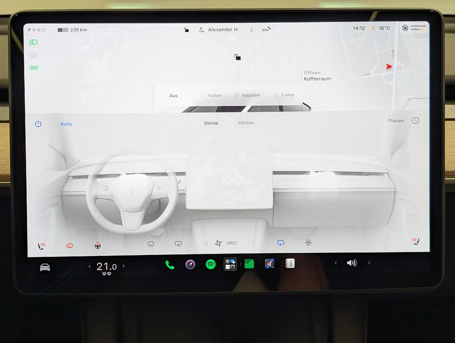The image size is (455, 343).
Task: Open vehicle controls car icon
Action: pyautogui.click(x=45, y=267)
